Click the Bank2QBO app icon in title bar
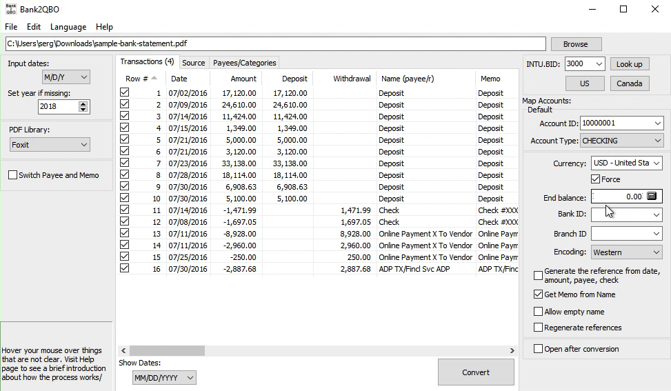 pos(11,9)
